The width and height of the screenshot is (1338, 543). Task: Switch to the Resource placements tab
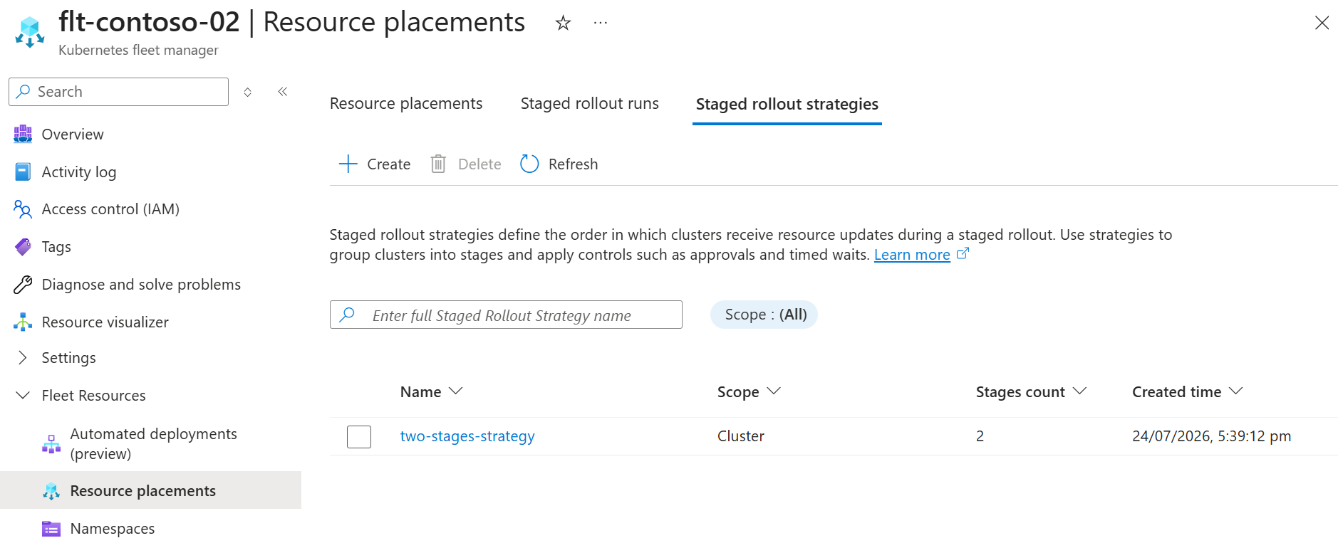(406, 103)
